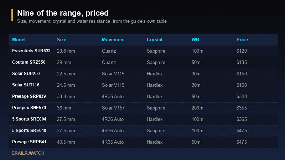The height and width of the screenshot is (160, 285).
Task: Click the Movement column header
Action: (113, 40)
